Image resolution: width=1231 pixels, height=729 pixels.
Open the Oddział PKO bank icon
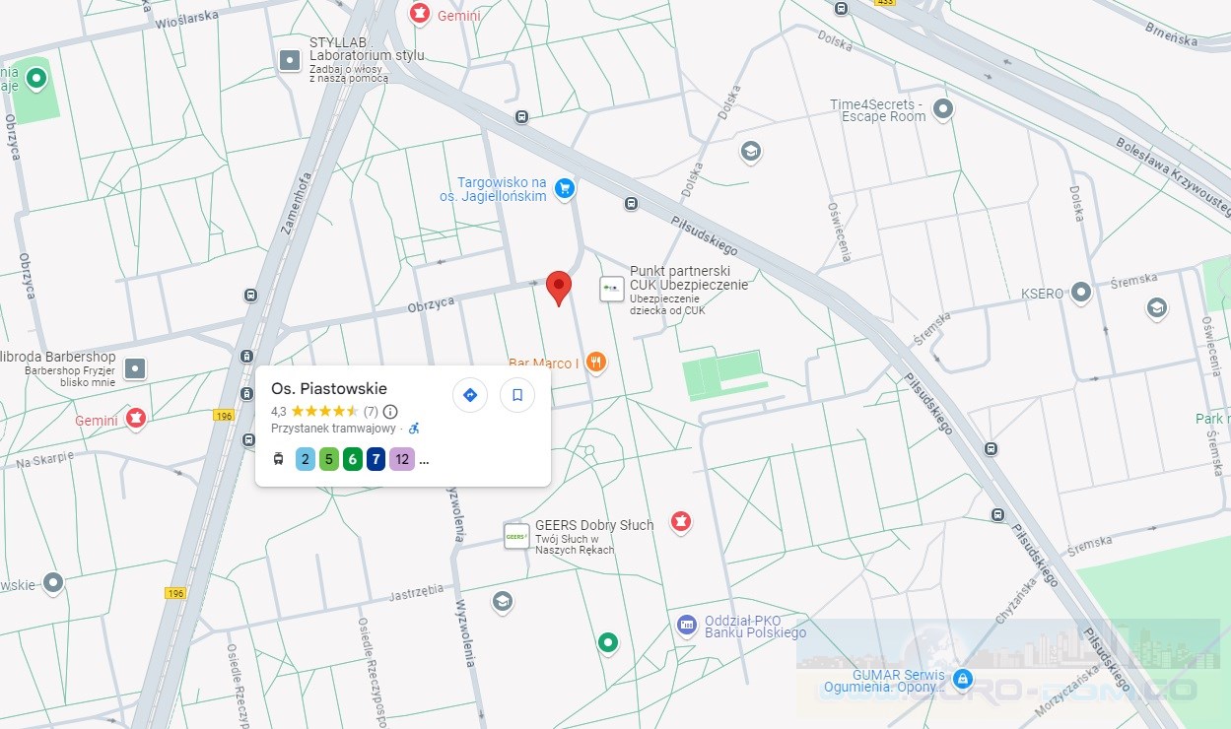click(x=687, y=625)
